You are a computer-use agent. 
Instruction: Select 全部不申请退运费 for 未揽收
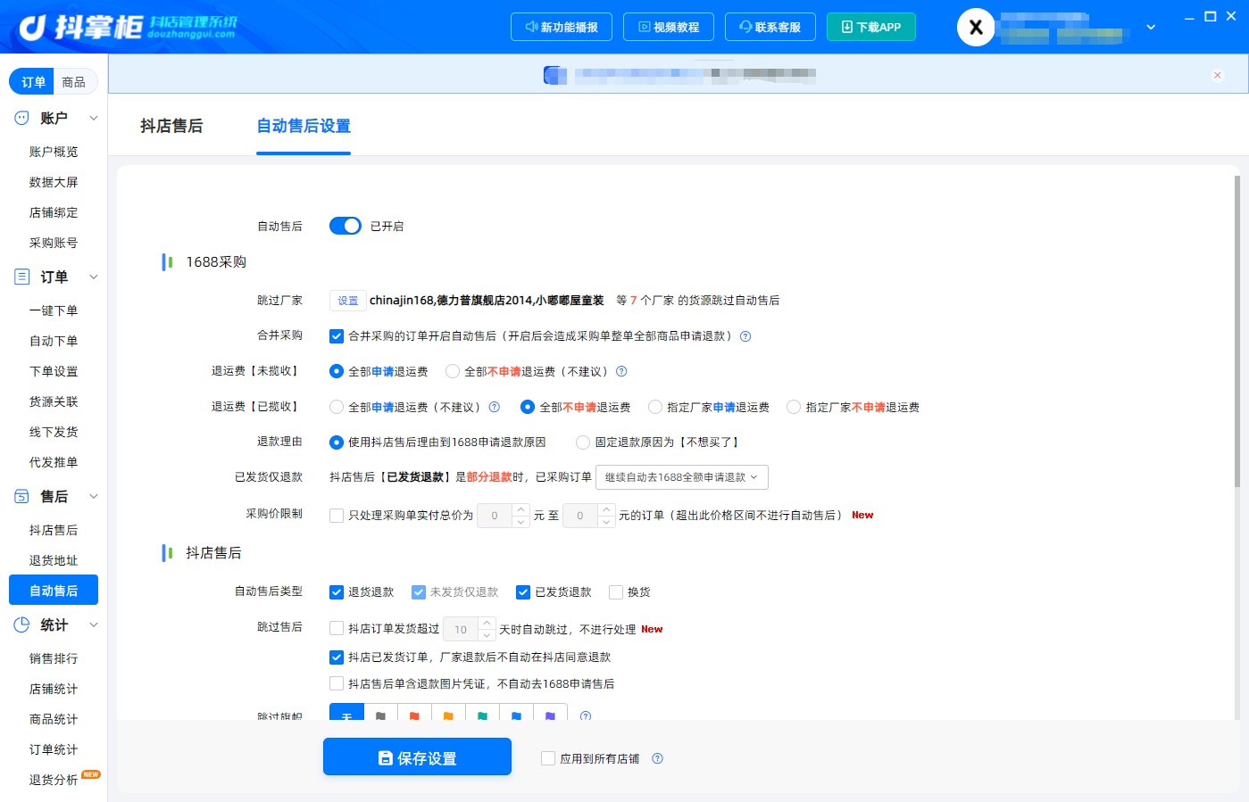pos(453,371)
